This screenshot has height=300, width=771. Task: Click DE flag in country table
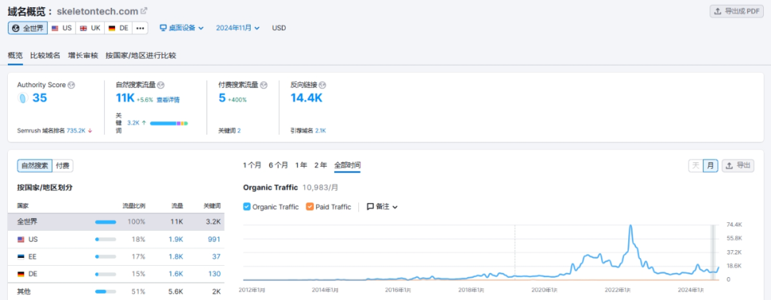[x=21, y=274]
